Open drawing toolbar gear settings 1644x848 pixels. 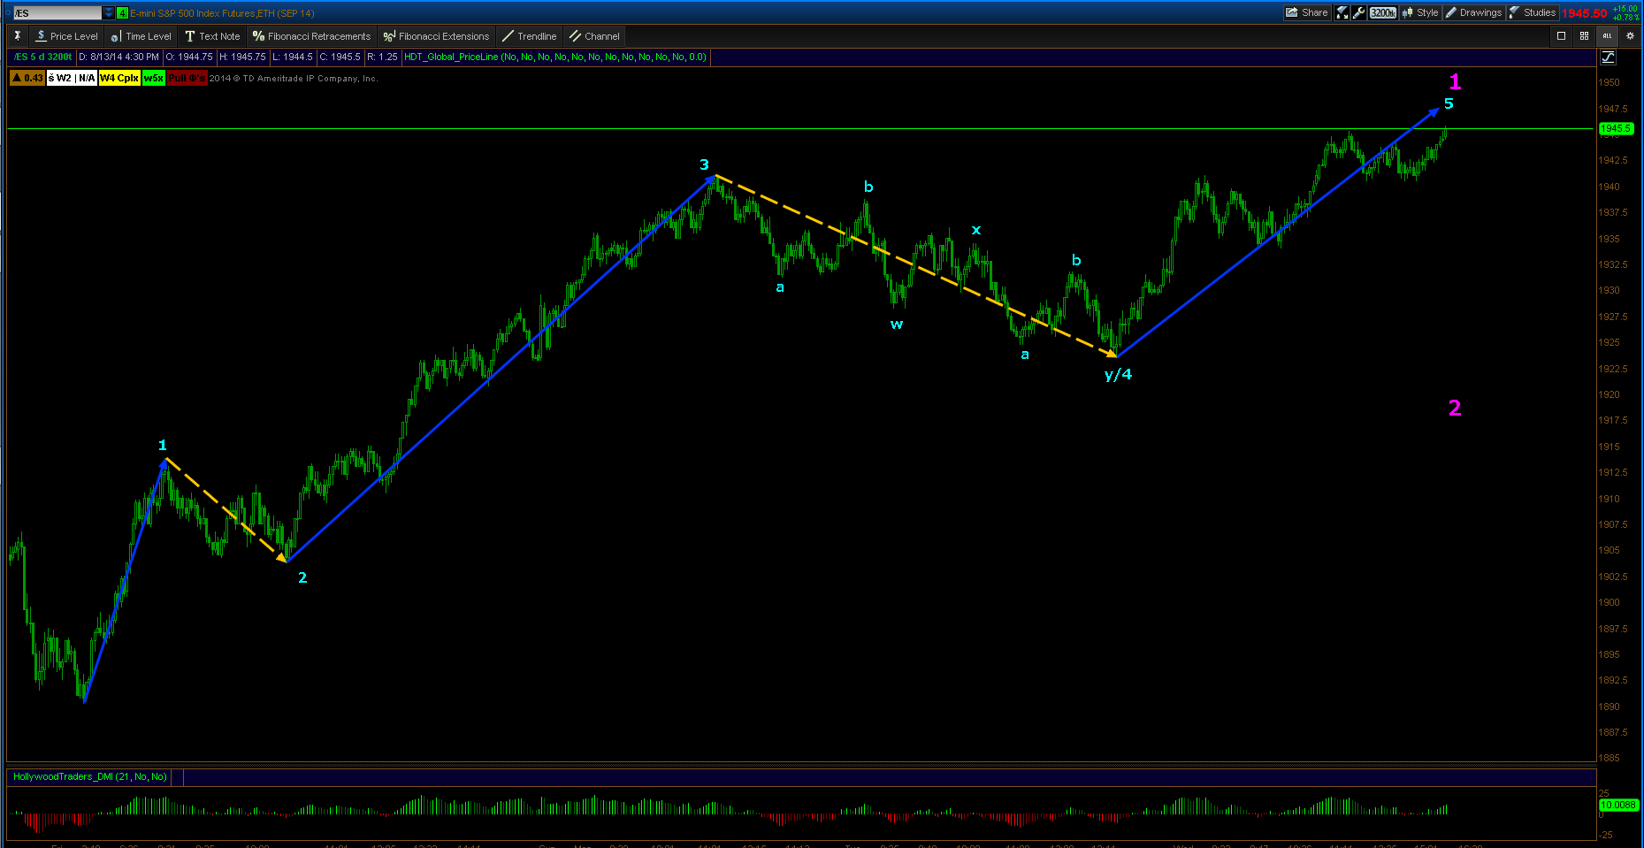point(1630,36)
